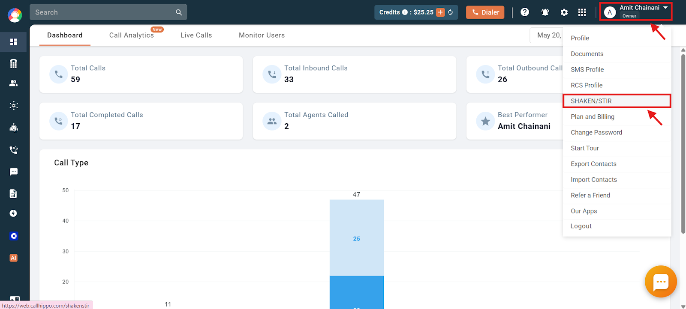Click the Credits $25.25 label
Viewport: 686px width, 309px height.
pos(406,12)
